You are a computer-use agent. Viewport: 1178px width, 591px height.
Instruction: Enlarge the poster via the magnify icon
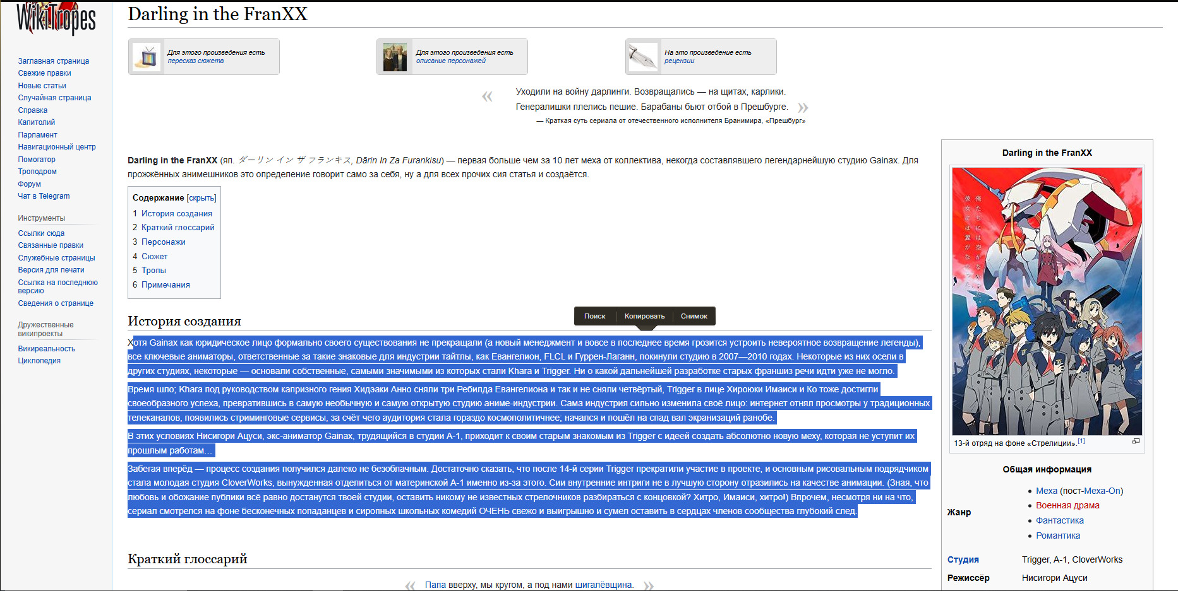point(1136,442)
